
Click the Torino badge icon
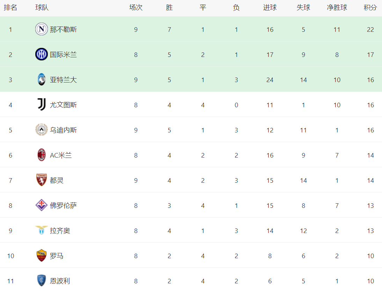[42, 180]
